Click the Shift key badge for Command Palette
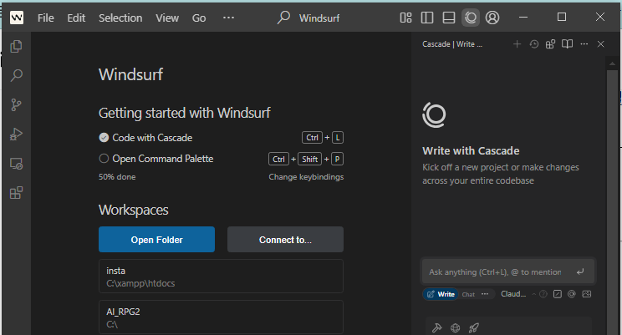The image size is (622, 335). (x=309, y=159)
